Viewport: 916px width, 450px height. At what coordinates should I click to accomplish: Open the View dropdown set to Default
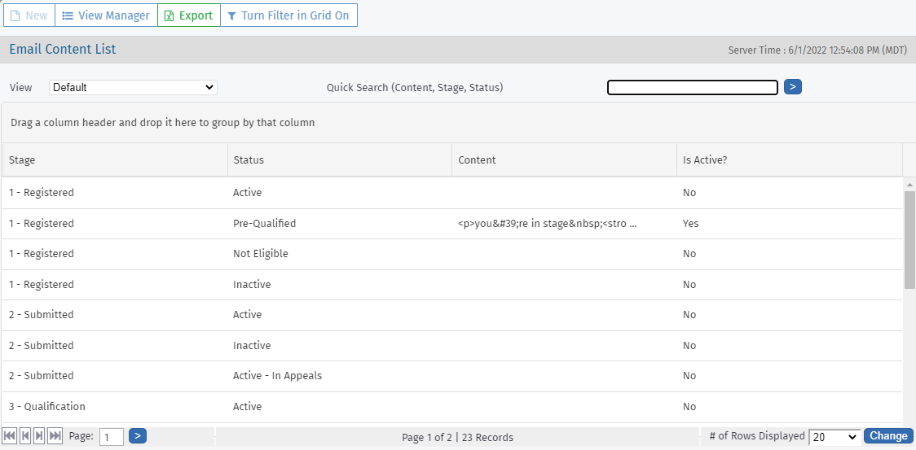coord(133,87)
